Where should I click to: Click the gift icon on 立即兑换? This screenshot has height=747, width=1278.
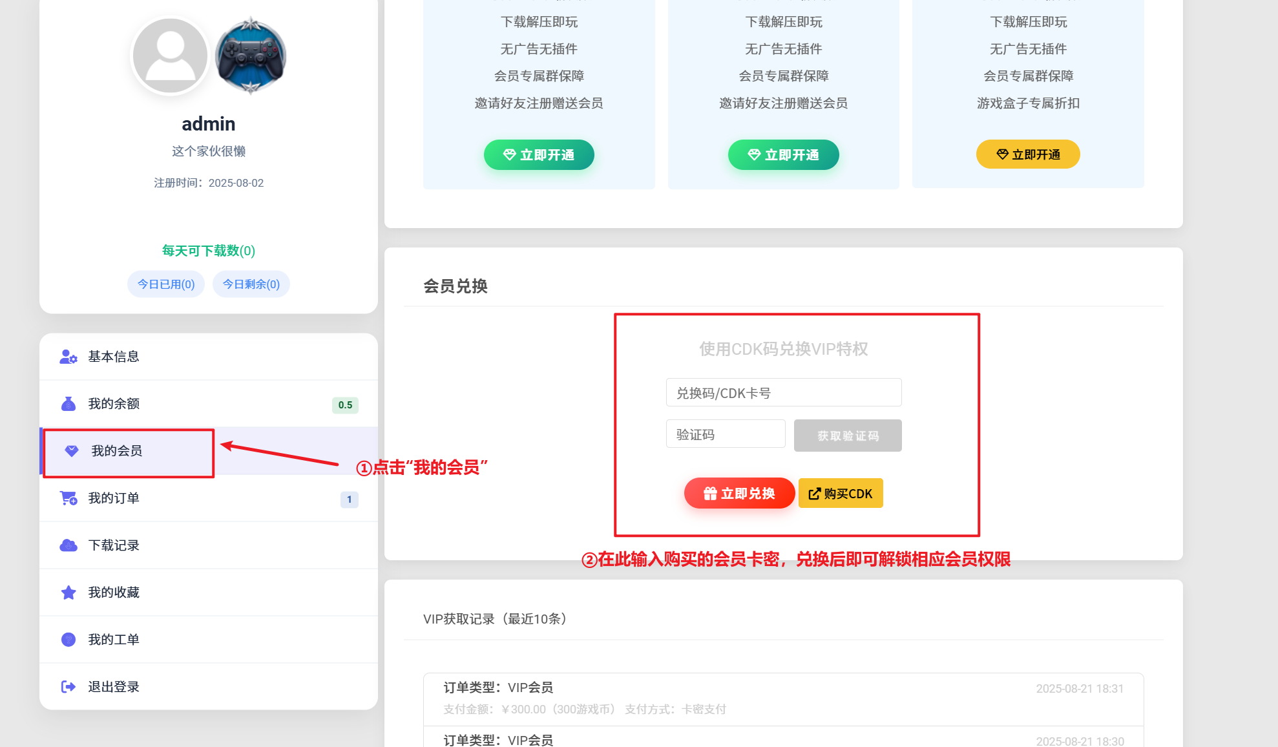tap(710, 494)
